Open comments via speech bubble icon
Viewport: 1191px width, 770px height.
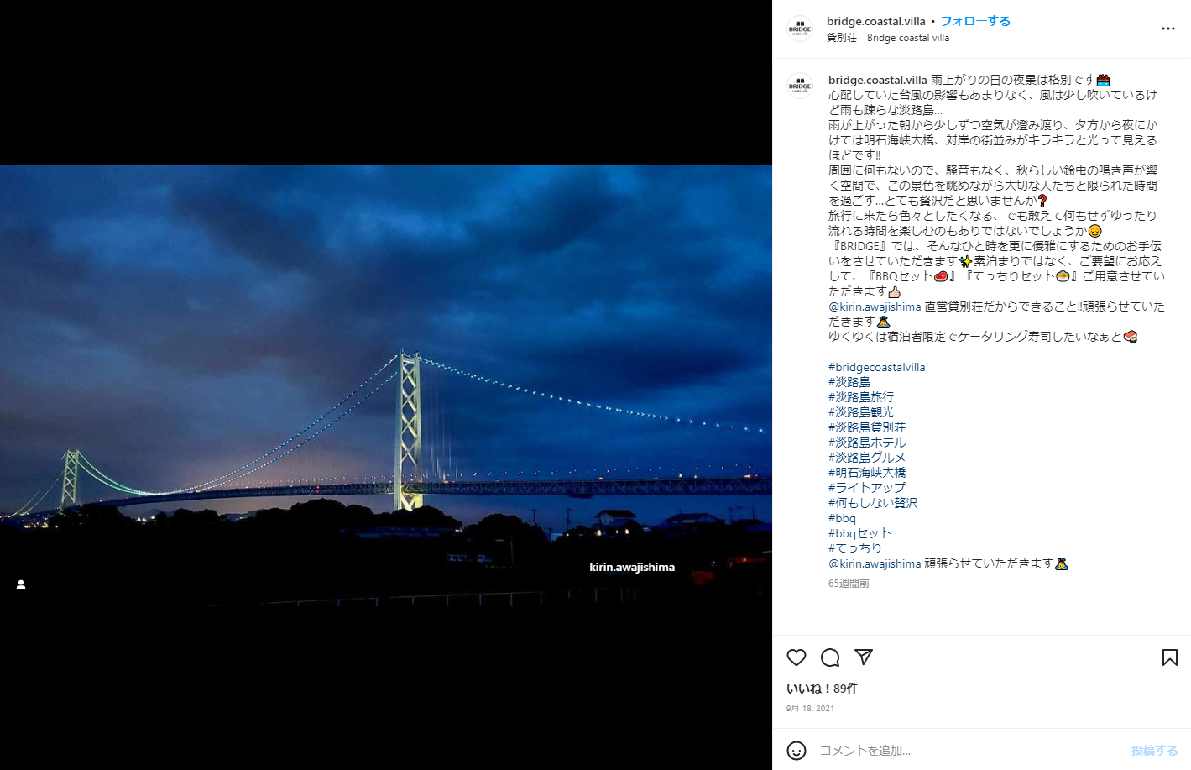830,657
